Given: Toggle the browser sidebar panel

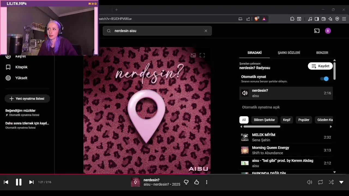Looking at the screenshot, I should 317,19.
